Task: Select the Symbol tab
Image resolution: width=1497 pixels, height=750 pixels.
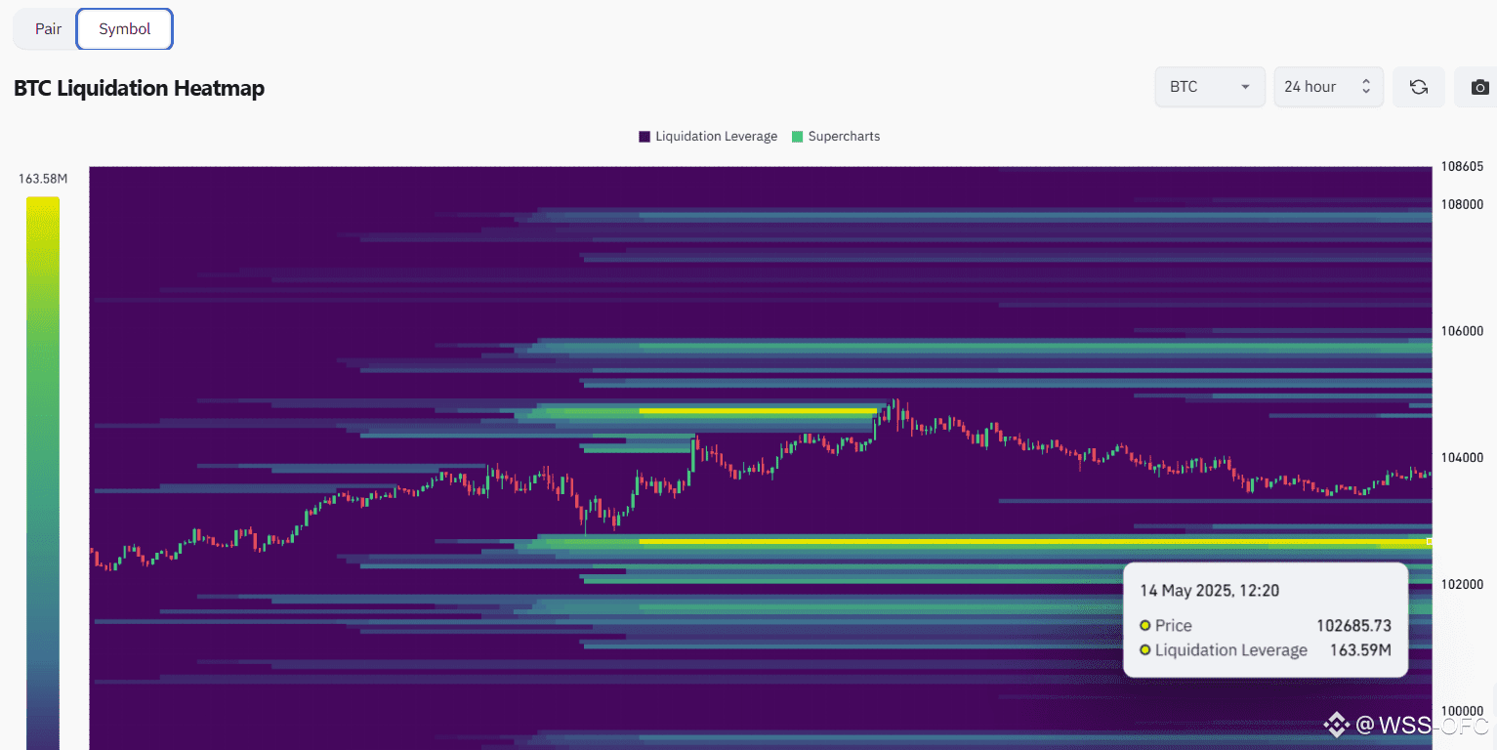Action: (x=124, y=28)
